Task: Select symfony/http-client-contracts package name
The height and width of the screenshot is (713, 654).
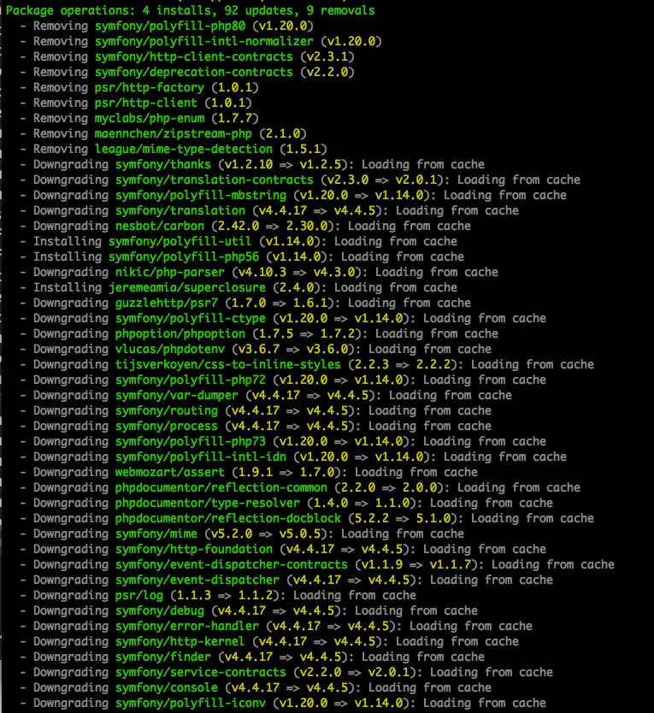Action: (x=194, y=56)
